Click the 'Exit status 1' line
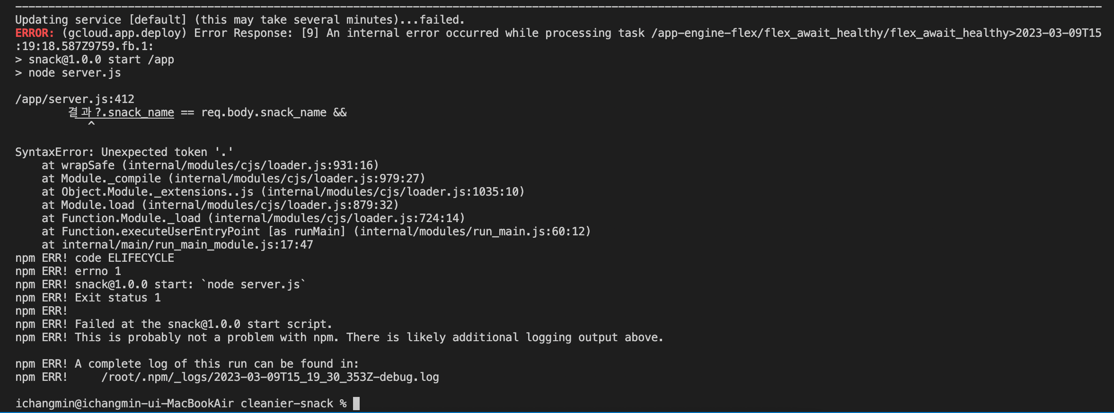The height and width of the screenshot is (413, 1114). (118, 298)
